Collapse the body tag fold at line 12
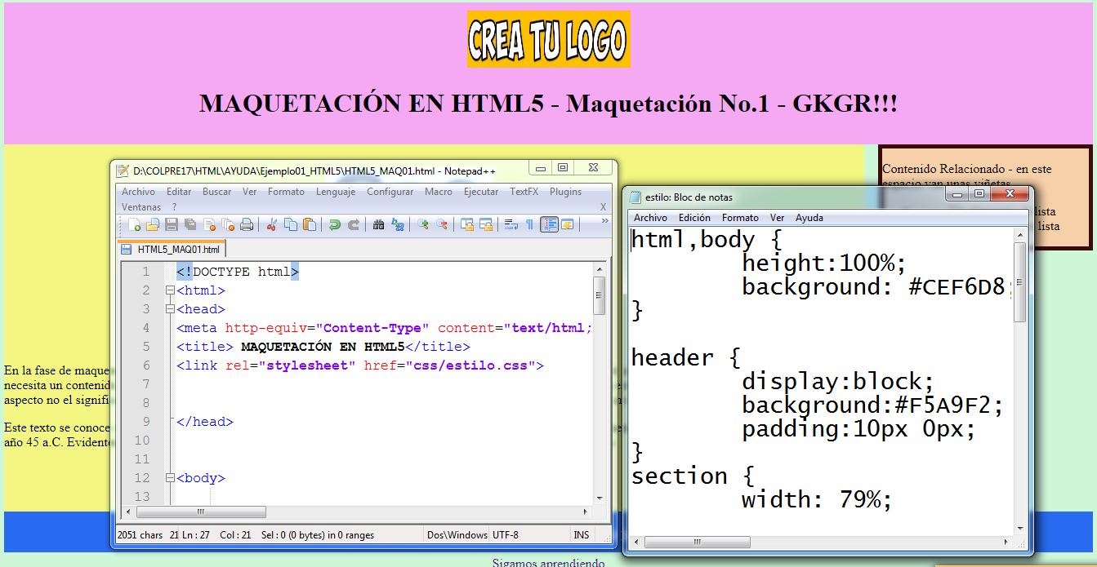 click(169, 477)
